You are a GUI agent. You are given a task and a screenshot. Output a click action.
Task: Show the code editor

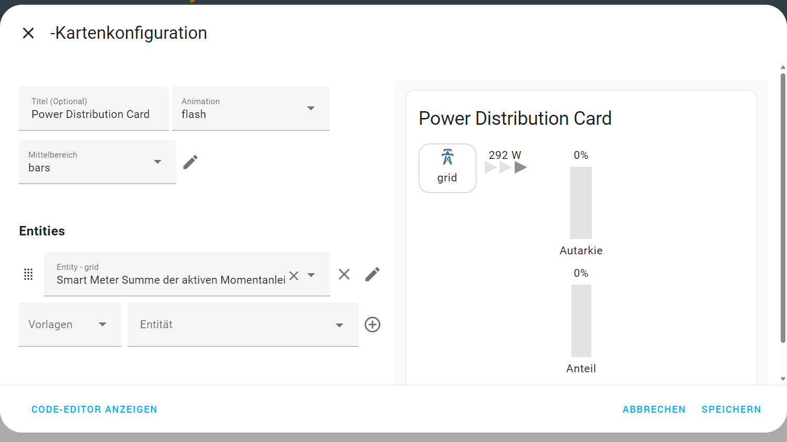coord(94,409)
